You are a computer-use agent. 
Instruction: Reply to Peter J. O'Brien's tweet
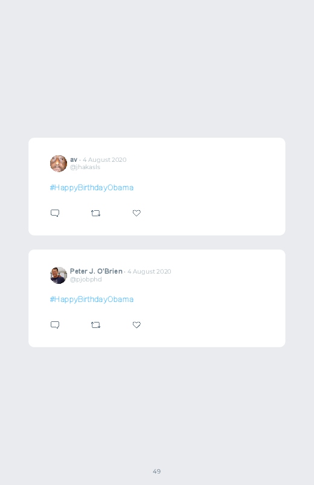(x=55, y=325)
